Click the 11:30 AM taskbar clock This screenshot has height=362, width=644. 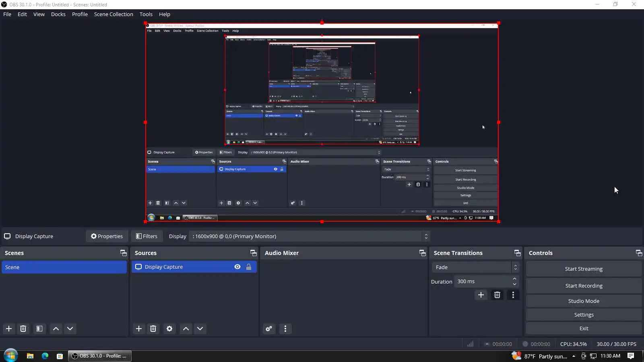click(610, 356)
